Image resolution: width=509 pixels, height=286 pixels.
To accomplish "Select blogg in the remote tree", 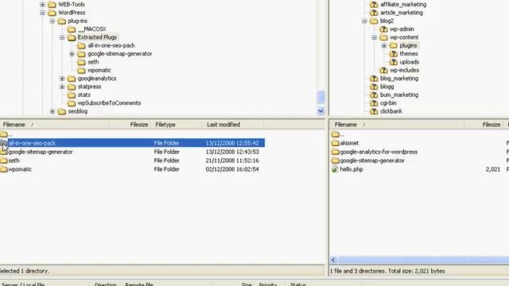I will (x=387, y=87).
